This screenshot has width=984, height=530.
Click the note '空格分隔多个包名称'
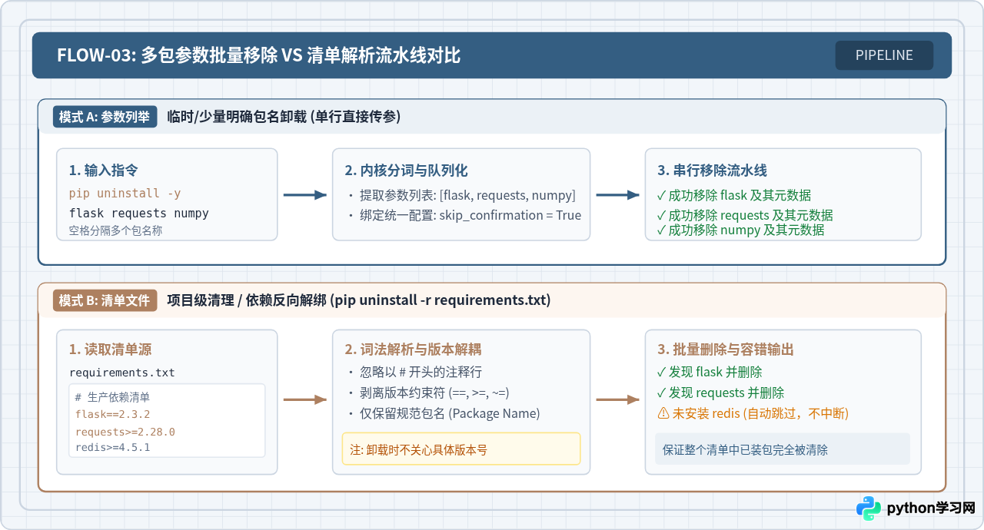pyautogui.click(x=115, y=230)
